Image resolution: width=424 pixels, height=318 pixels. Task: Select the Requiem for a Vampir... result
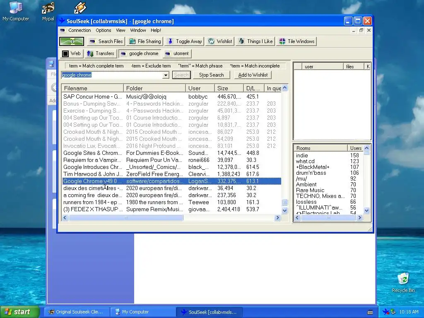point(172,160)
